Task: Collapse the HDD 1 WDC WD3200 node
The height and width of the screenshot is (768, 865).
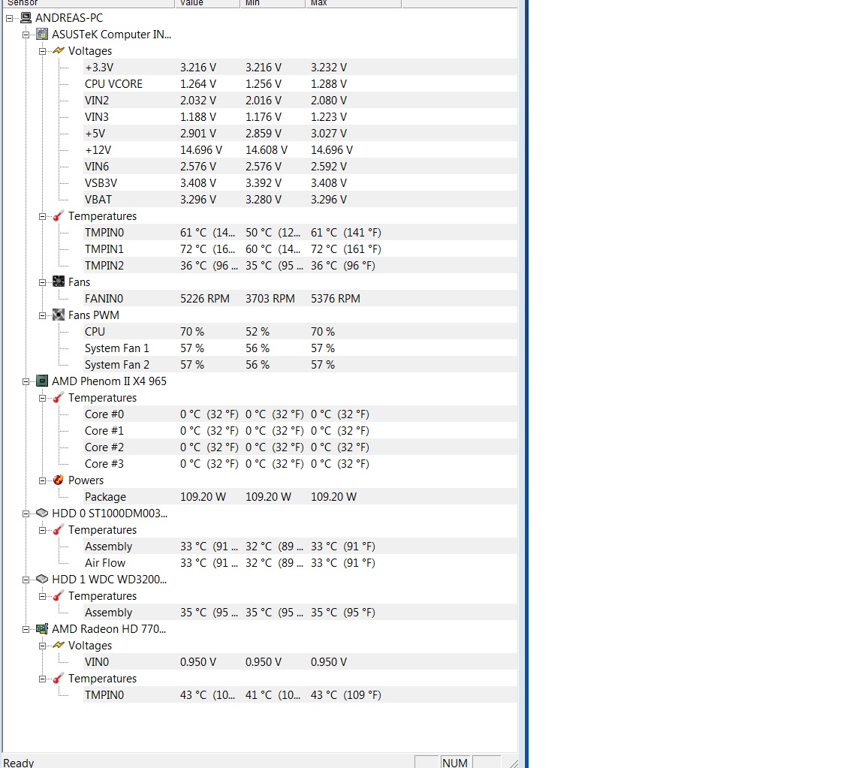Action: 26,580
